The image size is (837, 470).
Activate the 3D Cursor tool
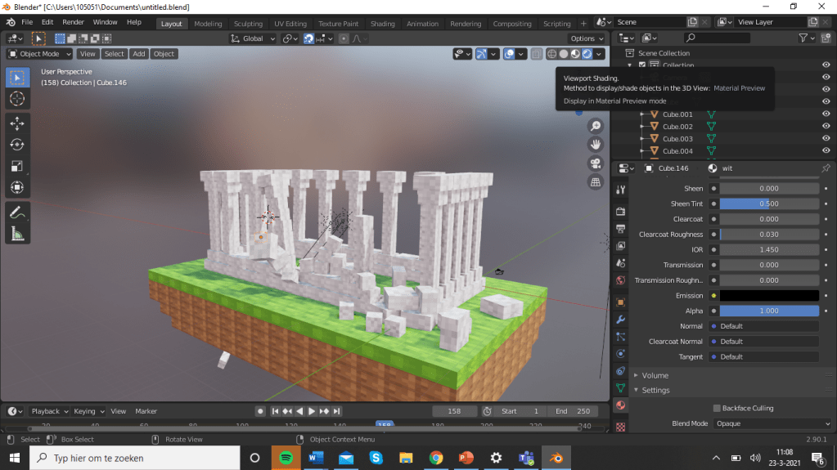click(17, 98)
